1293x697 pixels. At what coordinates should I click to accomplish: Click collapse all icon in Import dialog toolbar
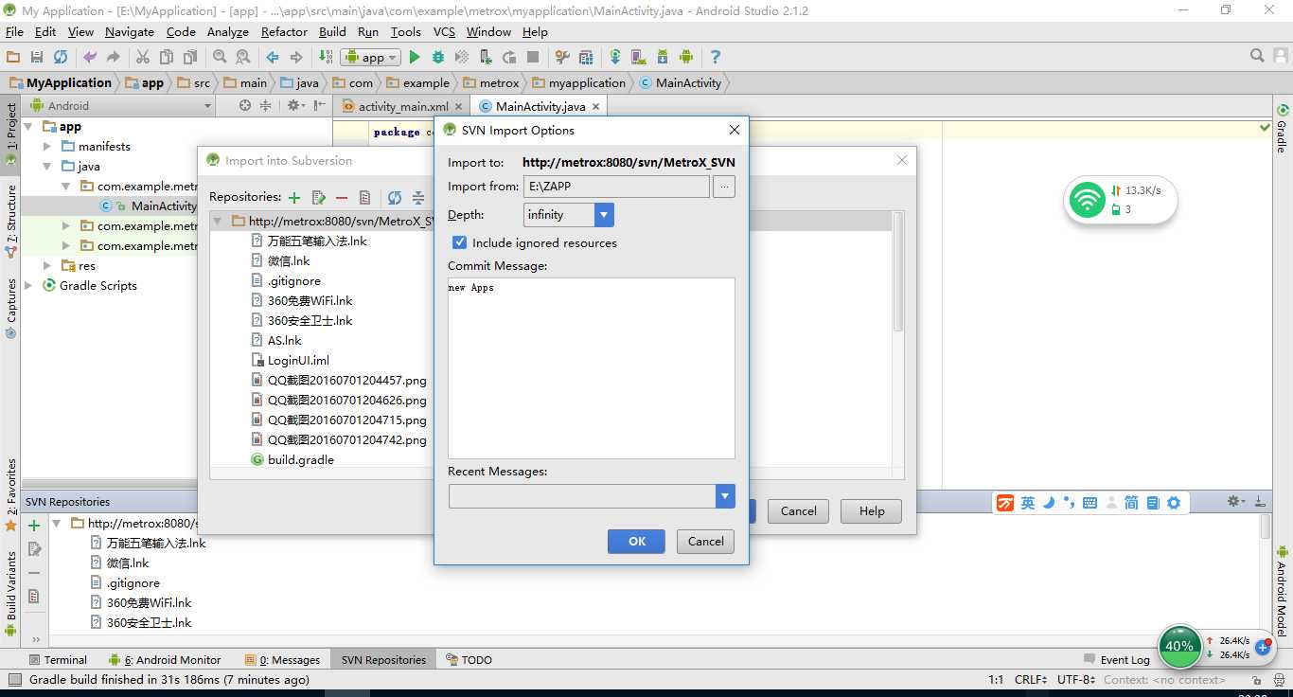click(x=417, y=197)
